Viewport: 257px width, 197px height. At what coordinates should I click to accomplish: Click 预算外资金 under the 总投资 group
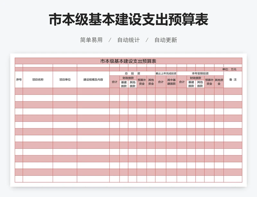[142, 82]
